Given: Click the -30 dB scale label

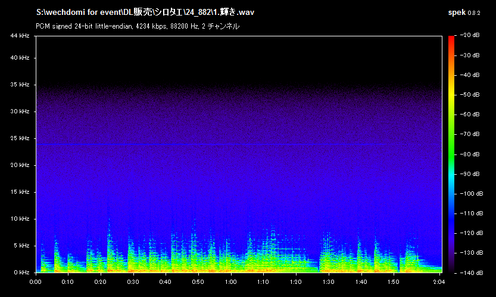Looking at the screenshot, I should point(469,55).
